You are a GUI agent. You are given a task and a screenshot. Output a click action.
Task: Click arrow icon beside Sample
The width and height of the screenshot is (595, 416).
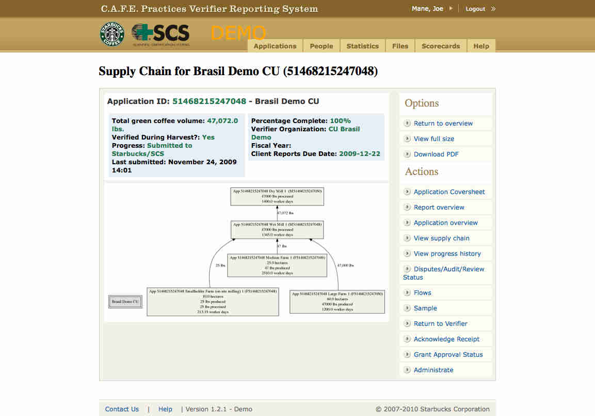click(407, 308)
